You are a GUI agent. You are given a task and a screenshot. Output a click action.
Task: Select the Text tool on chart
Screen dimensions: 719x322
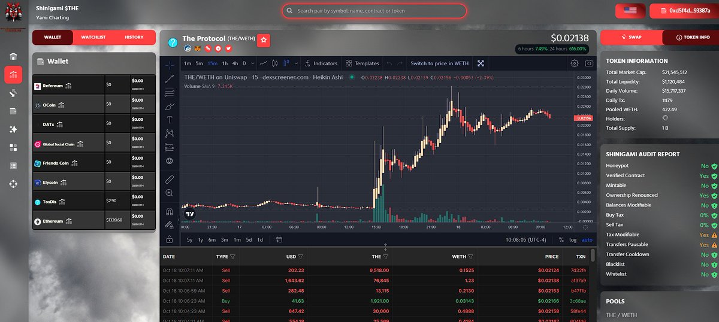click(x=170, y=120)
